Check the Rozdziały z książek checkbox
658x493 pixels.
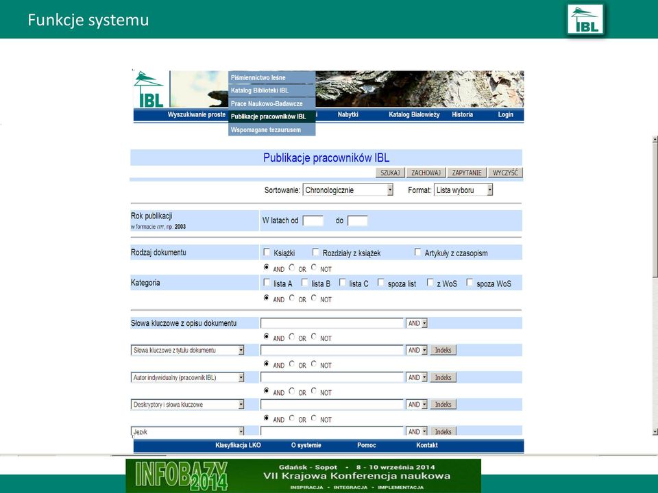[x=316, y=252]
